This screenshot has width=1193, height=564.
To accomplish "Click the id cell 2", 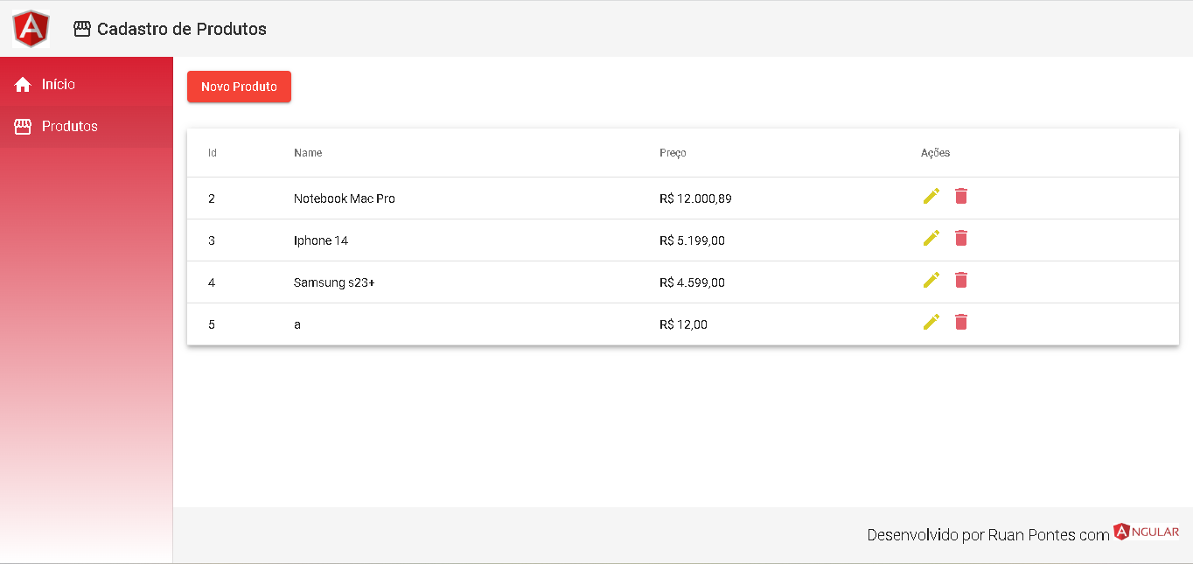I will pyautogui.click(x=212, y=198).
